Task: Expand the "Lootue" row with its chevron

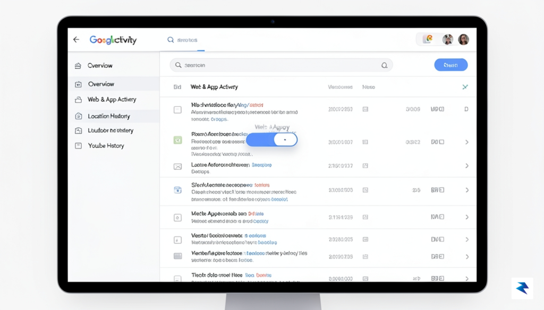Action: point(466,166)
